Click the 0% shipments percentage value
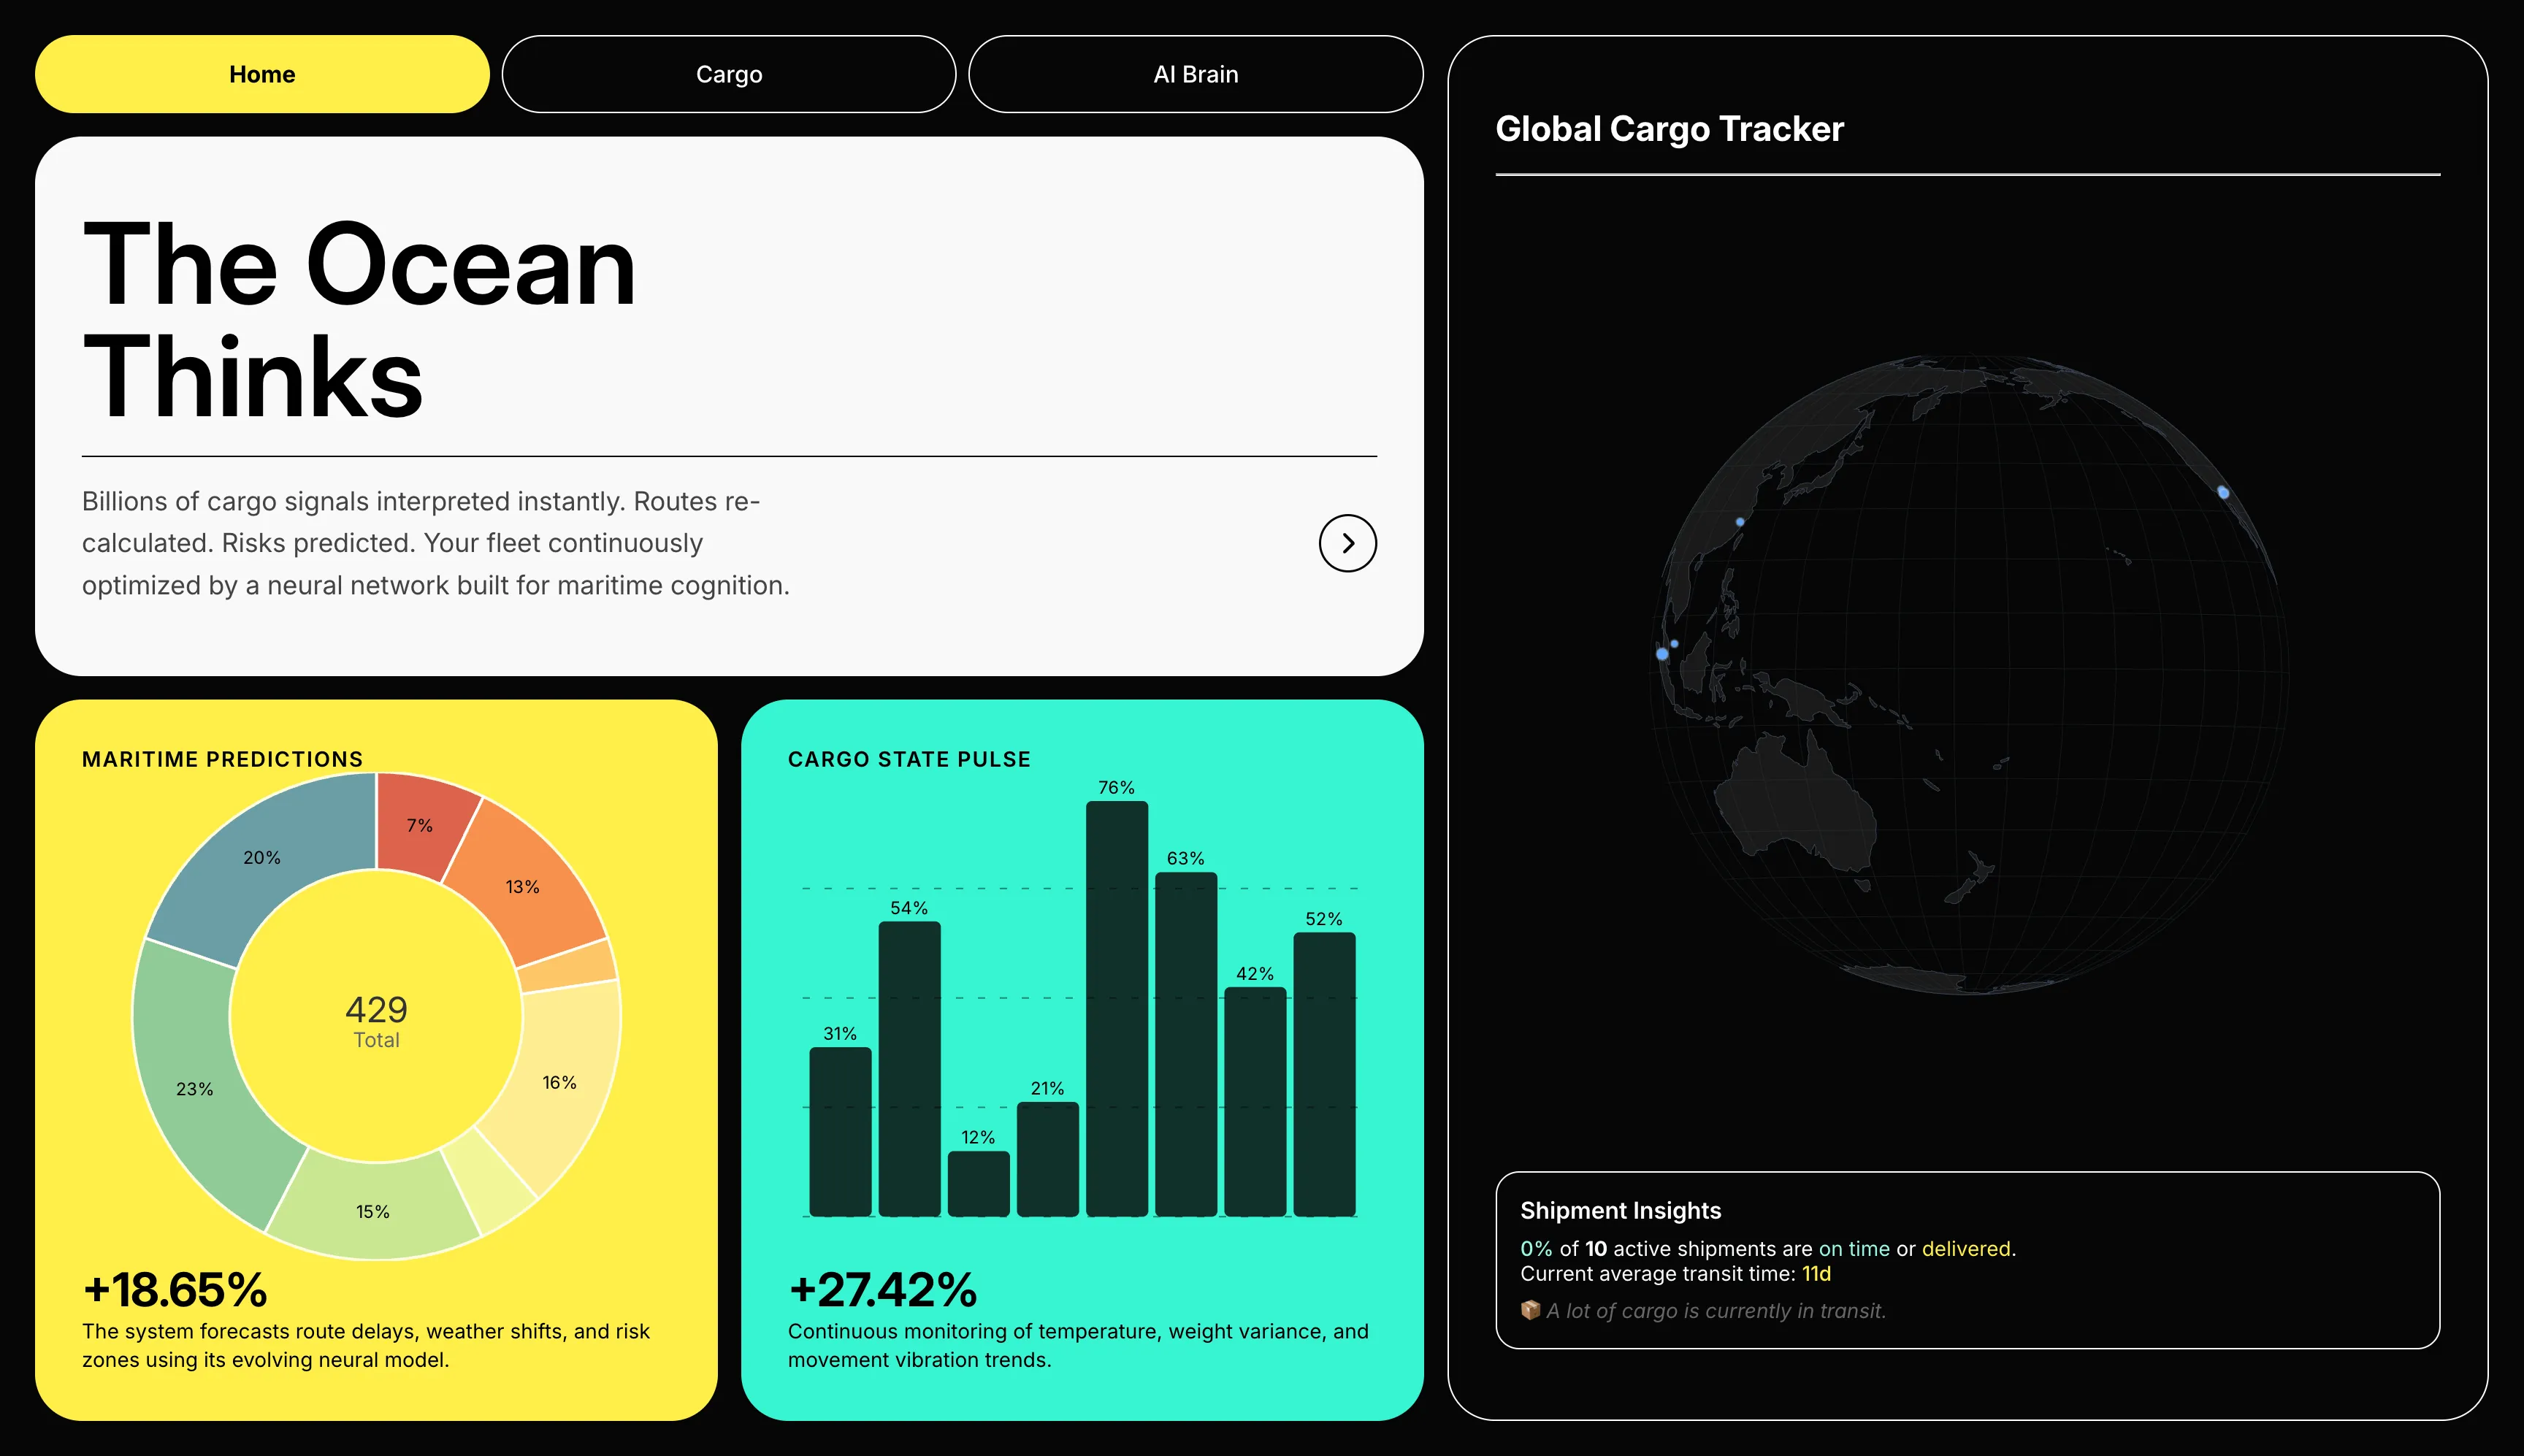Viewport: 2524px width, 1456px height. coord(1536,1248)
